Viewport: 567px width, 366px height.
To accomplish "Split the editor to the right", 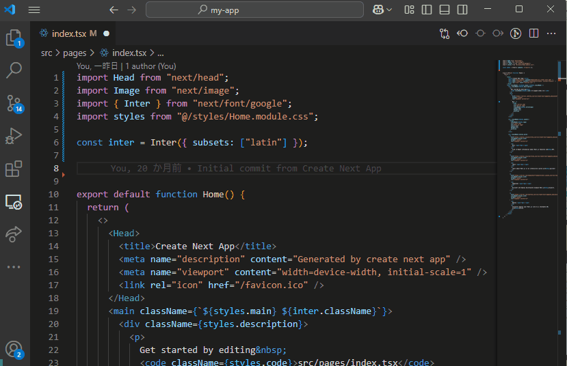I will pyautogui.click(x=533, y=33).
